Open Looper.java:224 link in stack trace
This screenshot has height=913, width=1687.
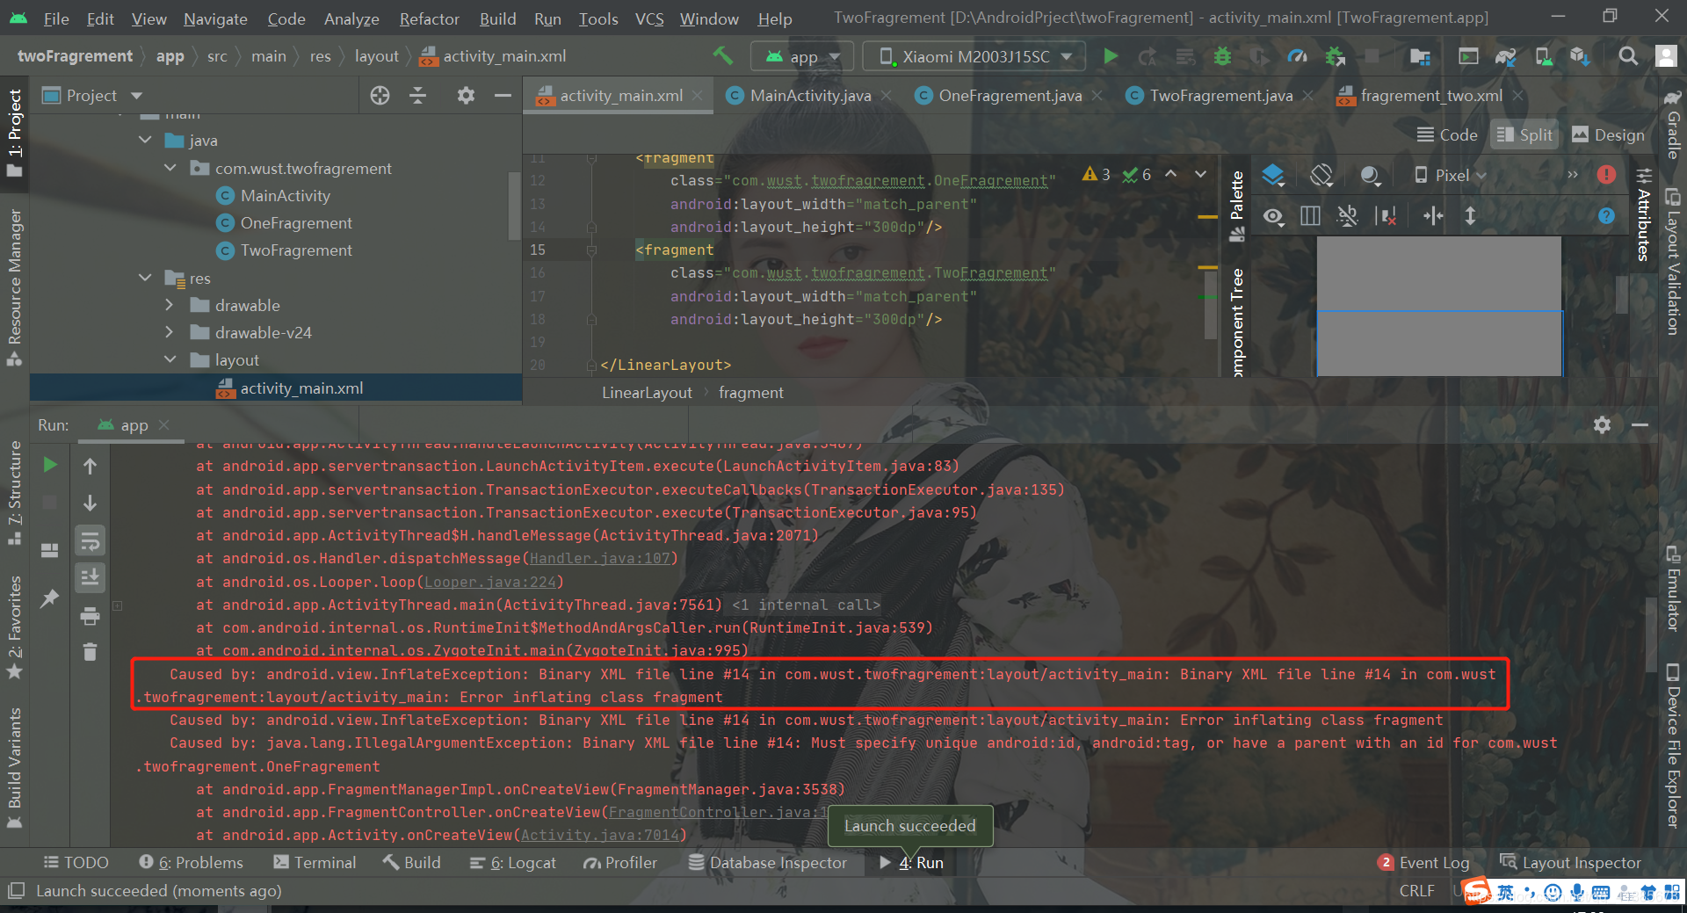click(x=491, y=582)
